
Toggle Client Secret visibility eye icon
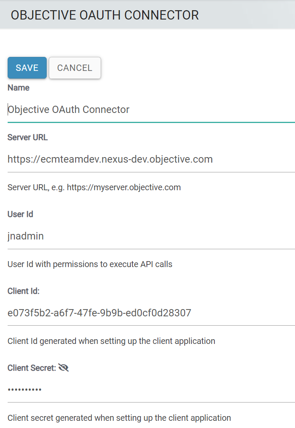click(x=64, y=368)
